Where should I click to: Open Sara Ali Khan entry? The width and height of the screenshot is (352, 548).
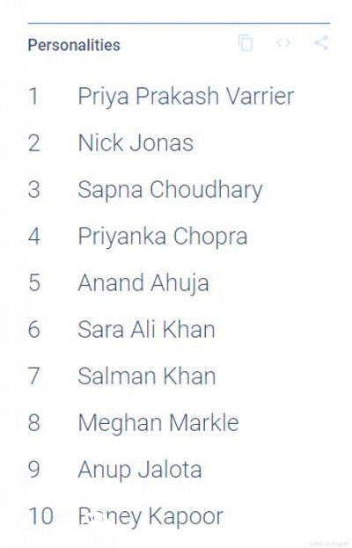click(x=146, y=330)
